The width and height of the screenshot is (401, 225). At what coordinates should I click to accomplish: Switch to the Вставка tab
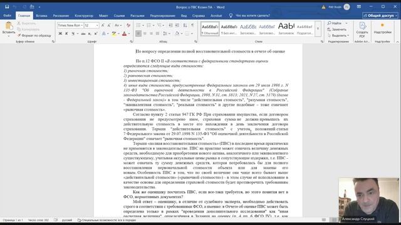41,16
